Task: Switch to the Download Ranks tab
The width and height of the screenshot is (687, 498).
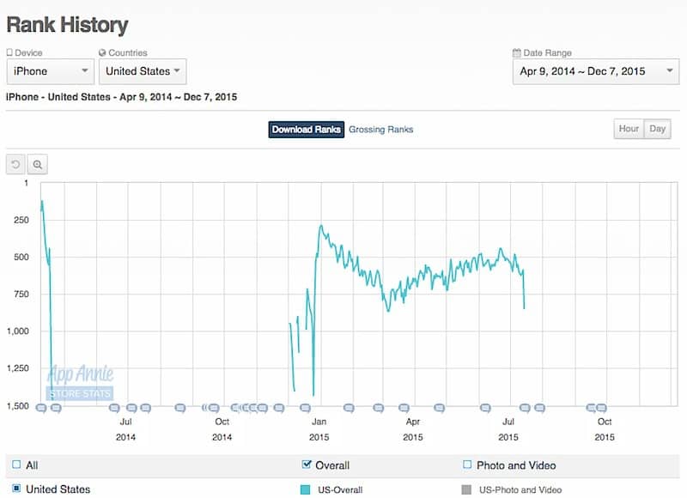Action: click(x=307, y=130)
